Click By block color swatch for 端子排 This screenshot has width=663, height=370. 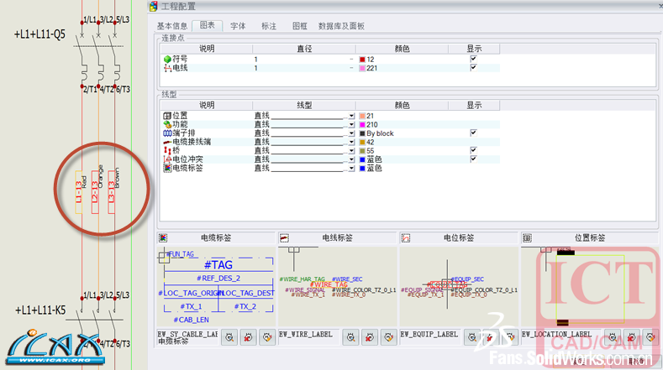click(362, 133)
